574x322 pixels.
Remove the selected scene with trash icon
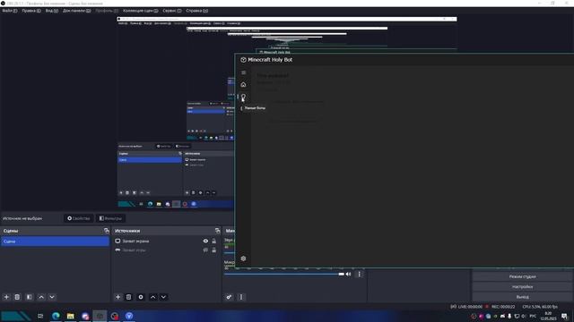[17, 297]
